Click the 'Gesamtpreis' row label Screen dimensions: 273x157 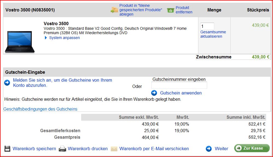(67, 137)
